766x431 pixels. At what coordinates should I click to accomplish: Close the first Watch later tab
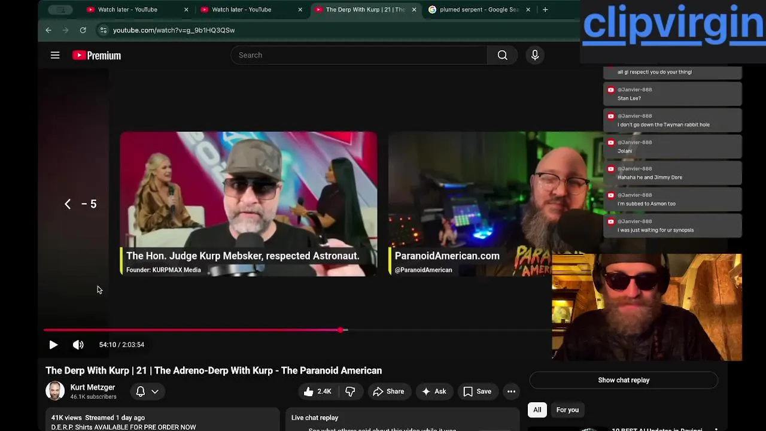186,10
